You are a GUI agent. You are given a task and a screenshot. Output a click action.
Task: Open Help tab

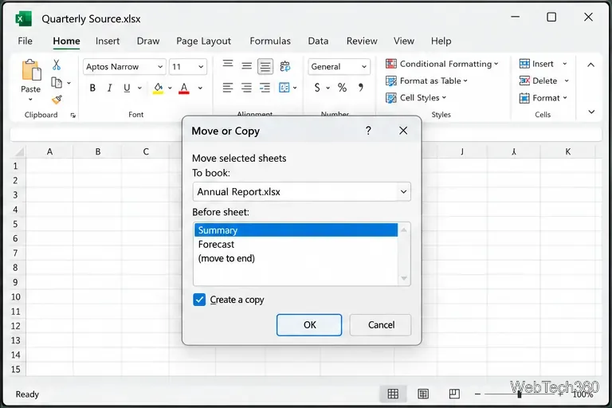pyautogui.click(x=441, y=41)
